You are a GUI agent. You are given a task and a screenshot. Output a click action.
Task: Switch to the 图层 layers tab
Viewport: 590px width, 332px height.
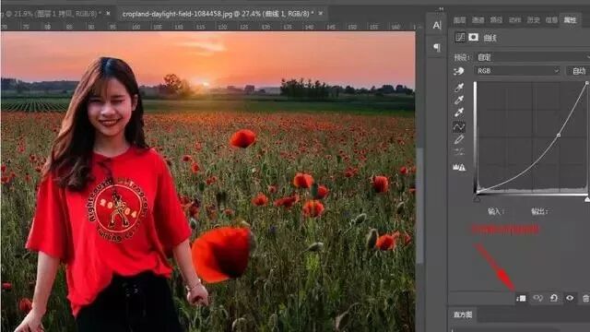click(x=459, y=20)
